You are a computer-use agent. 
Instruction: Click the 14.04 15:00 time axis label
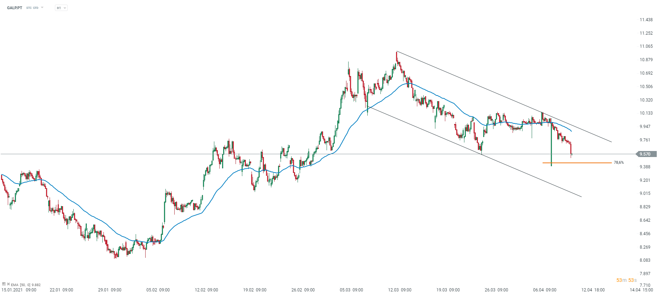coord(641,290)
